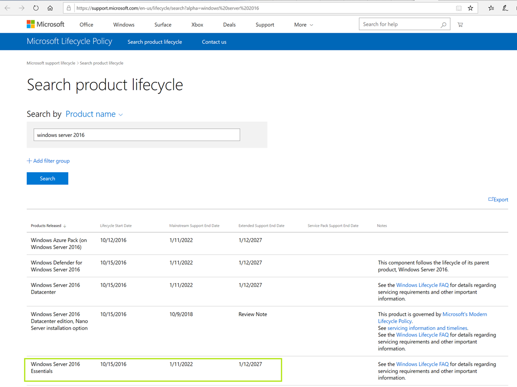Open the Surface menu item
The image size is (517, 387).
[x=163, y=25]
